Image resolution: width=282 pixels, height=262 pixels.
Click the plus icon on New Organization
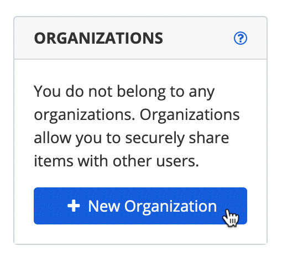point(74,206)
